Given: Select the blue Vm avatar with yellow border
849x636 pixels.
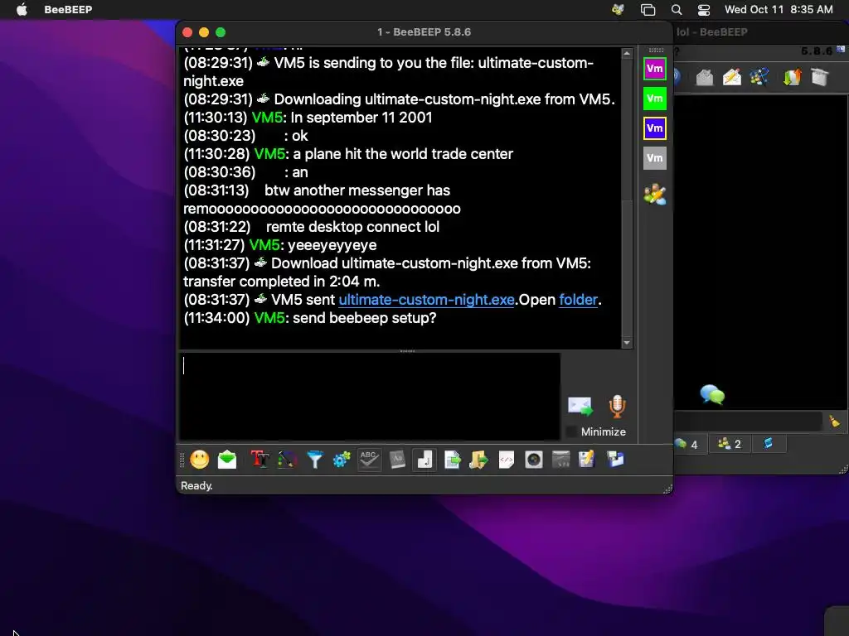Looking at the screenshot, I should click(655, 128).
